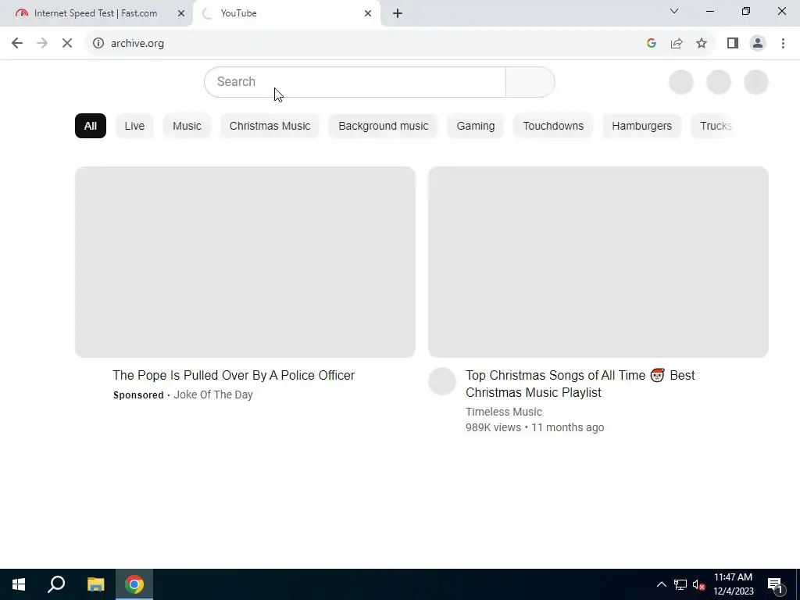Select the Hamburgers chip

tap(642, 126)
